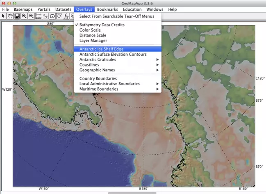This screenshot has width=266, height=194.
Task: Open the fx function tool
Action: click(x=66, y=16)
